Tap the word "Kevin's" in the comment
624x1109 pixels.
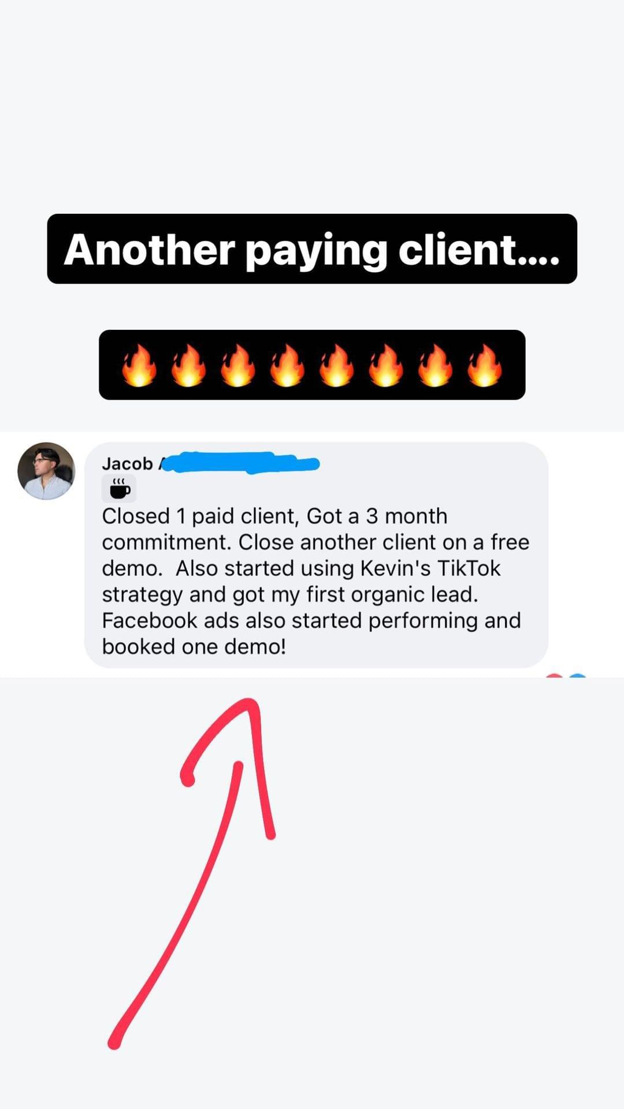pyautogui.click(x=396, y=568)
